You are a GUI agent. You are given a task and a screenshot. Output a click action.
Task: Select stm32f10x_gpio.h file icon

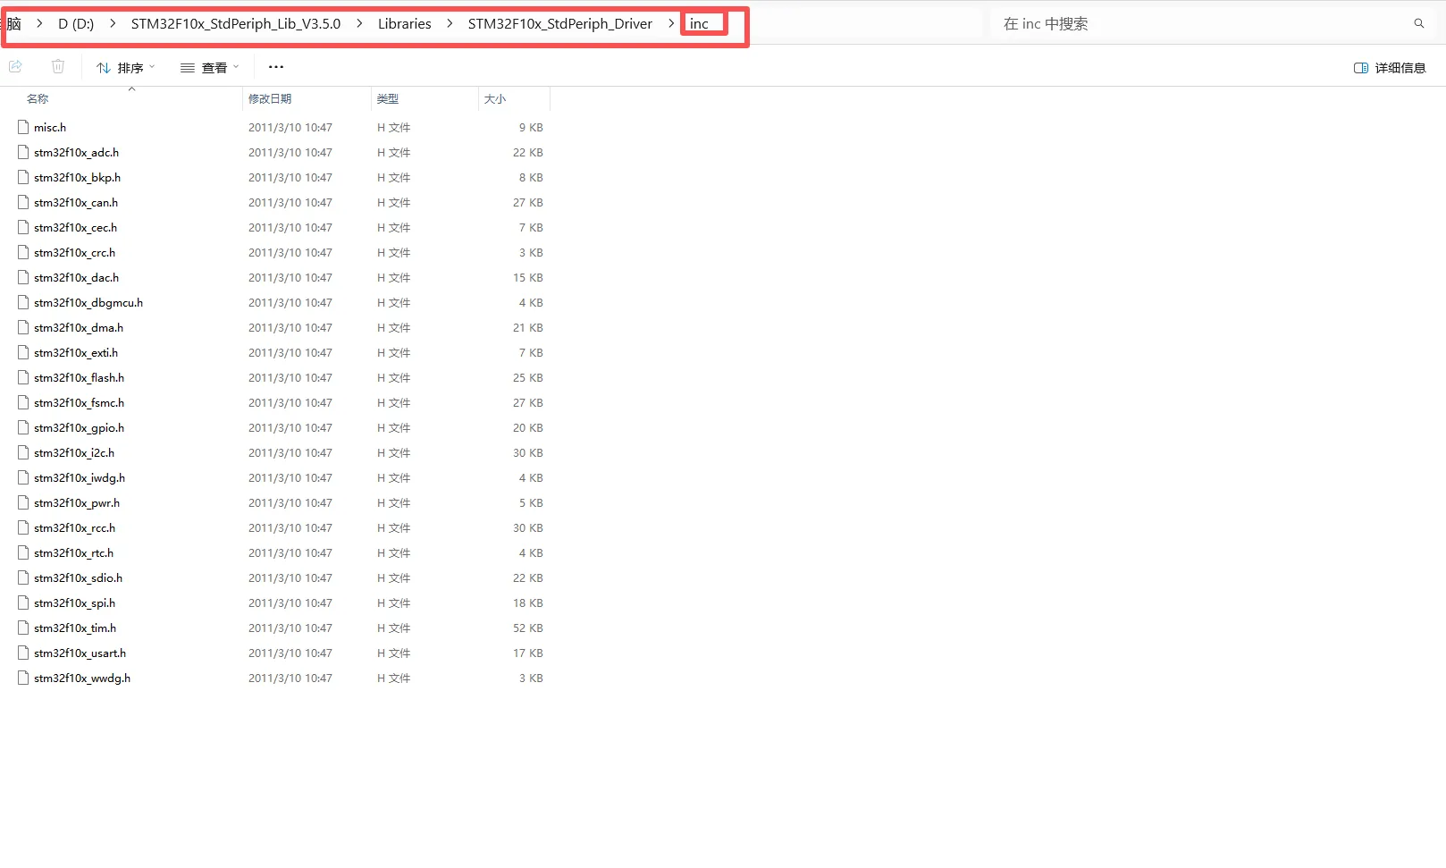[23, 428]
